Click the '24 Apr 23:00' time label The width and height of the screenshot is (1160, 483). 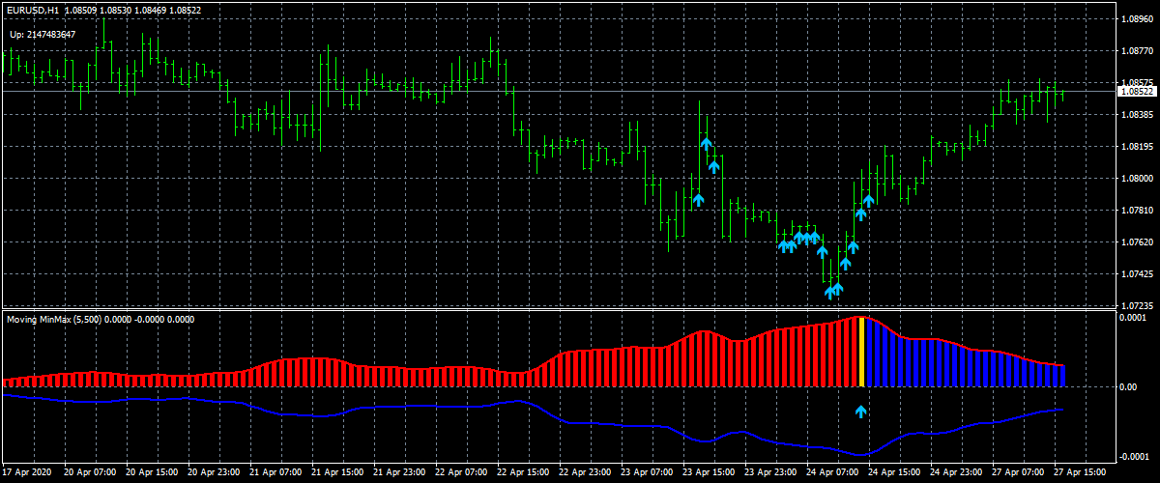pos(957,473)
